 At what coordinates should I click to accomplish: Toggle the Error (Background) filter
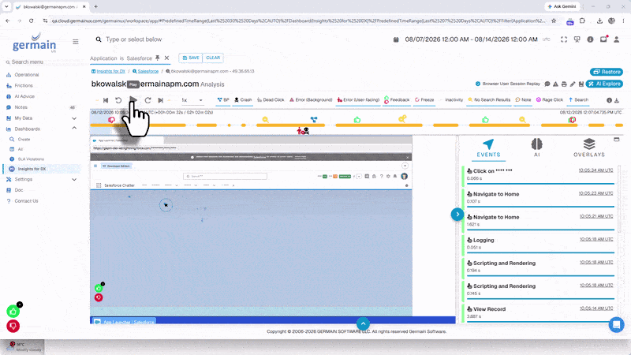click(311, 100)
